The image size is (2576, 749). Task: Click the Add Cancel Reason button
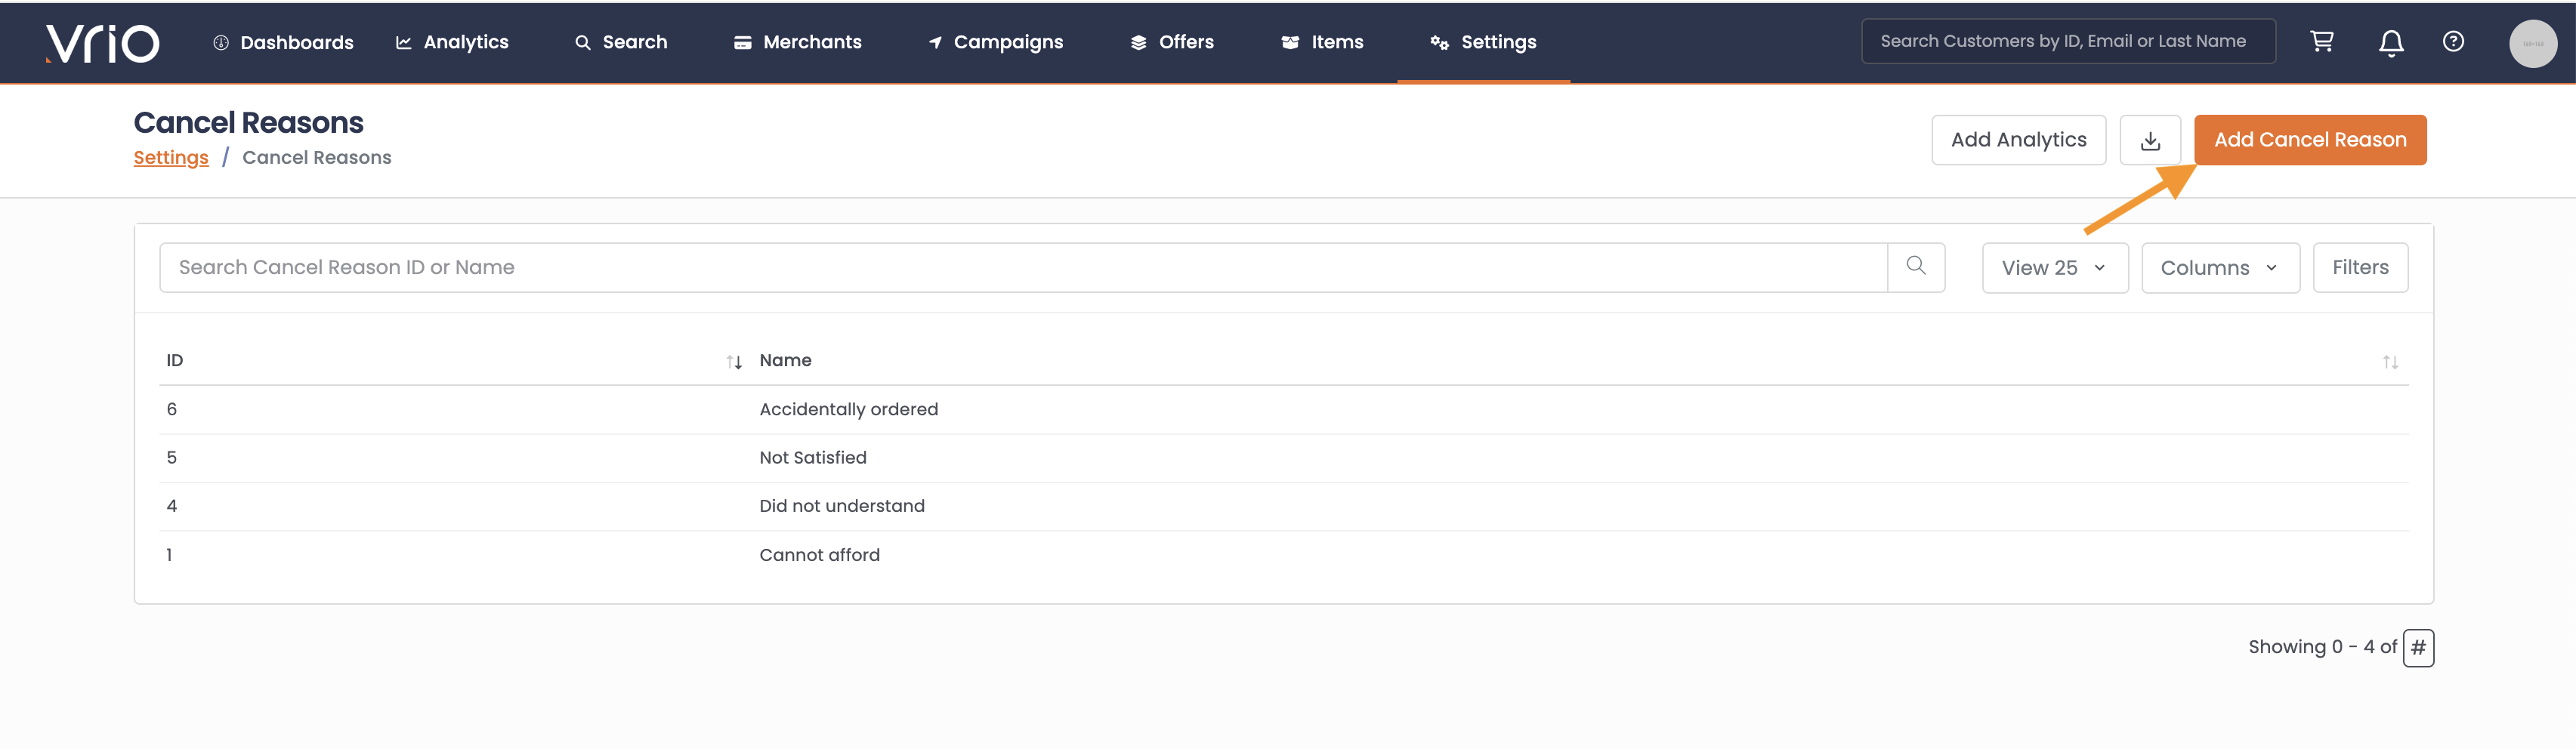2310,140
